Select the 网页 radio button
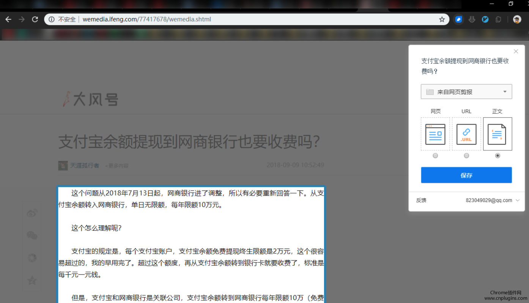The height and width of the screenshot is (303, 529). (x=435, y=156)
